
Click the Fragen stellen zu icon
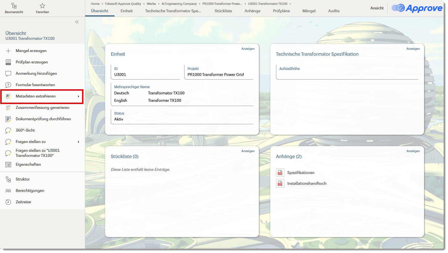point(8,142)
